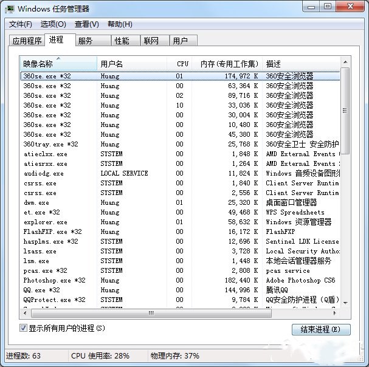Click the Task Manager title bar icon
The height and width of the screenshot is (367, 369).
10,9
